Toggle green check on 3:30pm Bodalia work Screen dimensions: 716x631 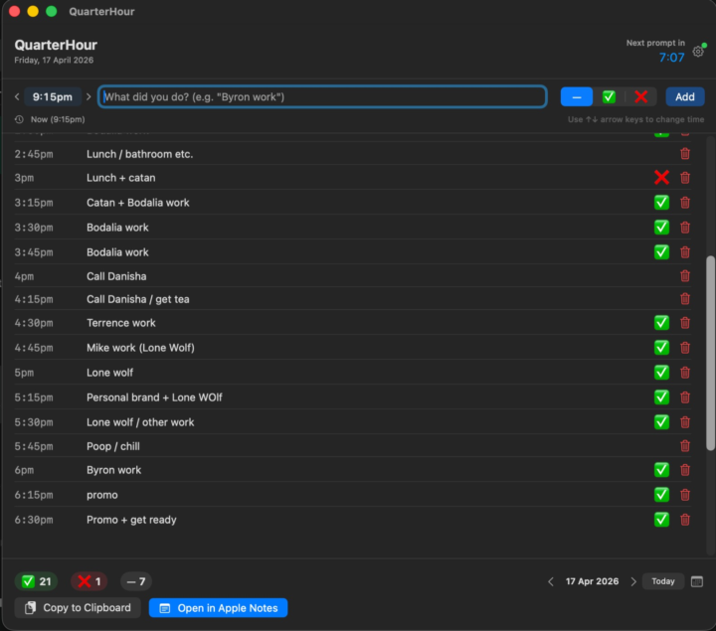pyautogui.click(x=661, y=228)
